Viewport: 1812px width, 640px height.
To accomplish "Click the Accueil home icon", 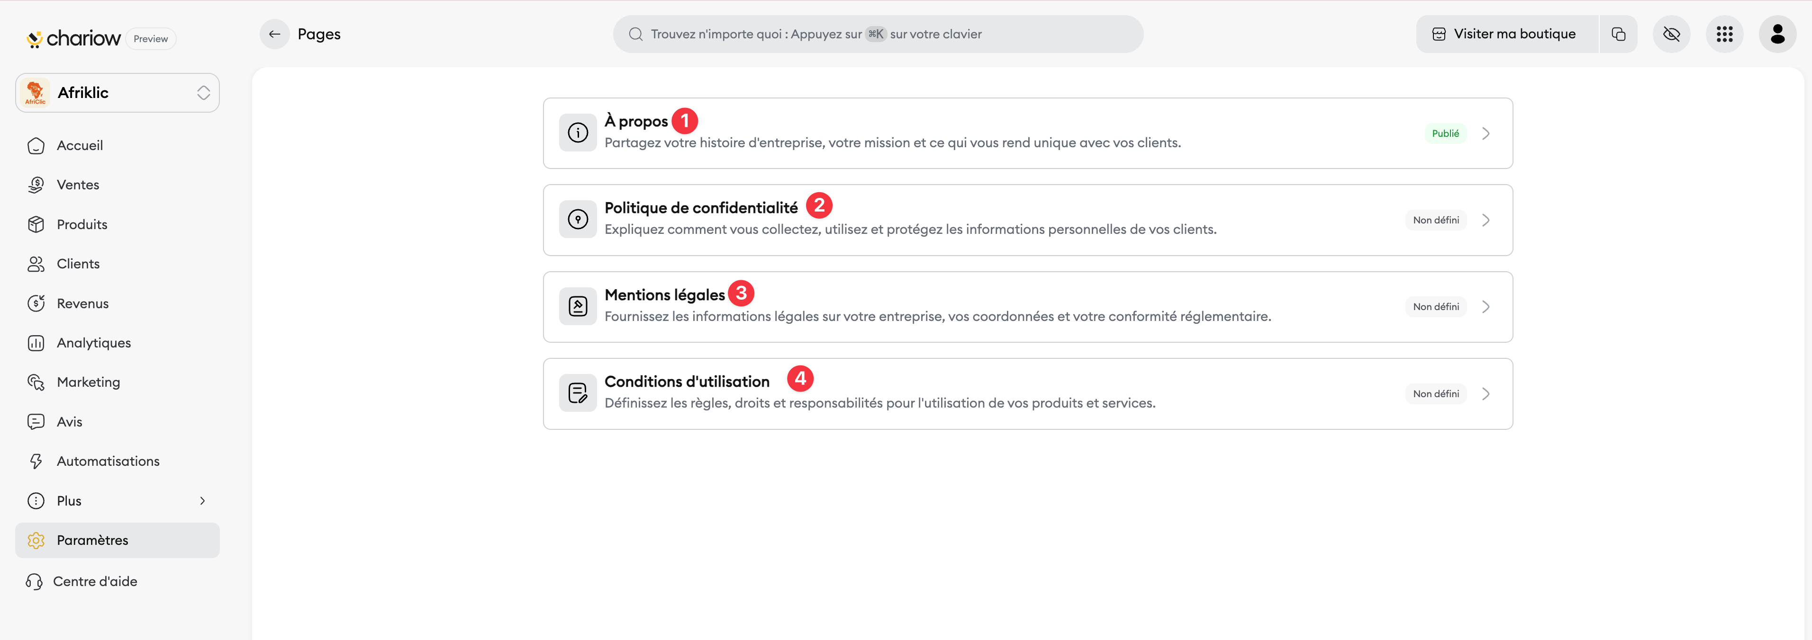I will (36, 145).
